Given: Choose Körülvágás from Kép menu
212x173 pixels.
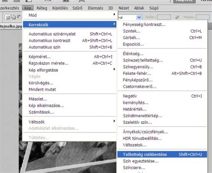Looking at the screenshot, I should (x=70, y=83).
